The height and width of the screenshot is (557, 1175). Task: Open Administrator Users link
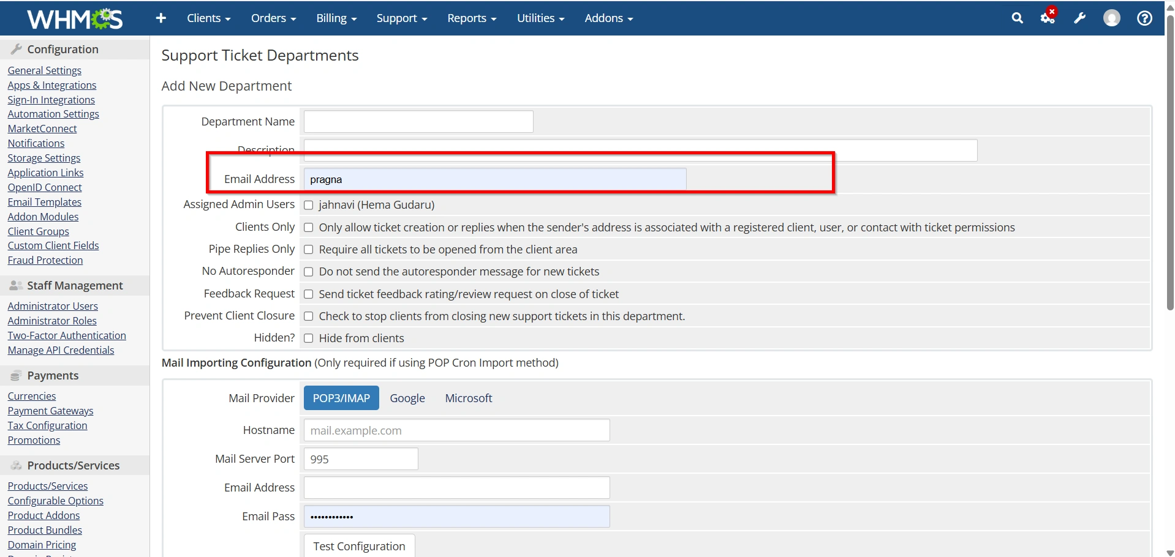[53, 306]
